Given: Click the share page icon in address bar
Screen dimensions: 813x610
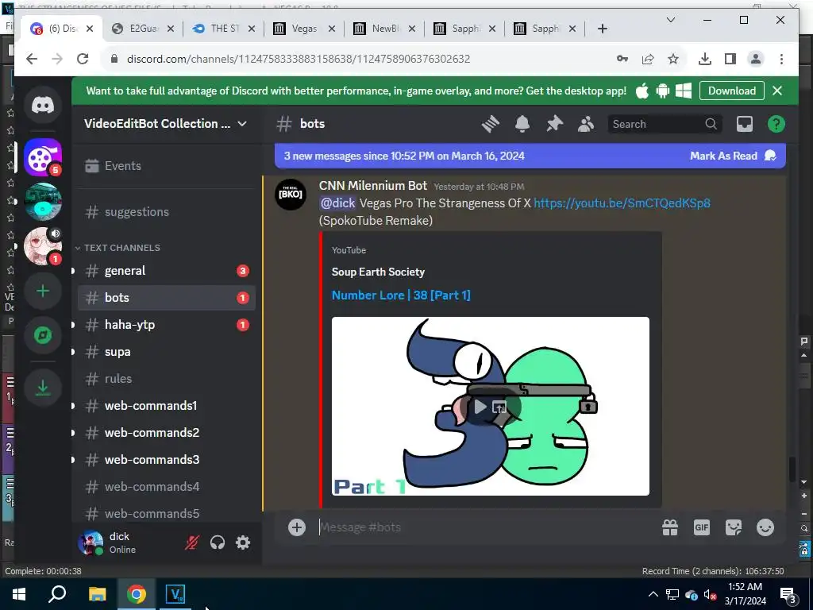Looking at the screenshot, I should [x=648, y=59].
